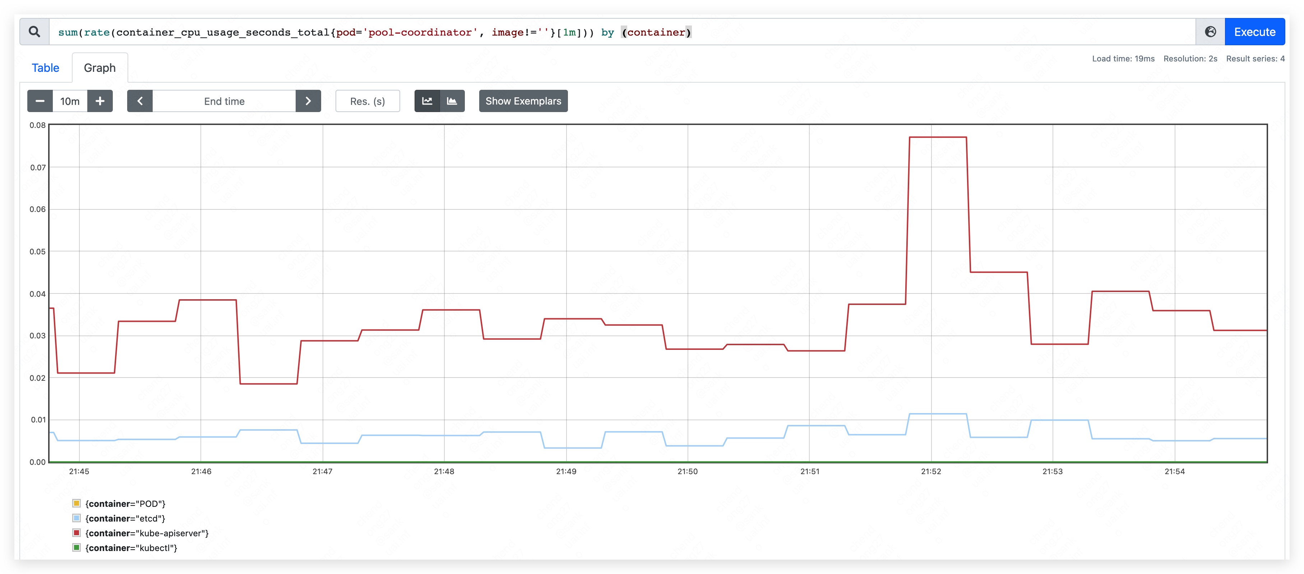Increase the time range with plus
This screenshot has width=1304, height=574.
pyautogui.click(x=100, y=101)
